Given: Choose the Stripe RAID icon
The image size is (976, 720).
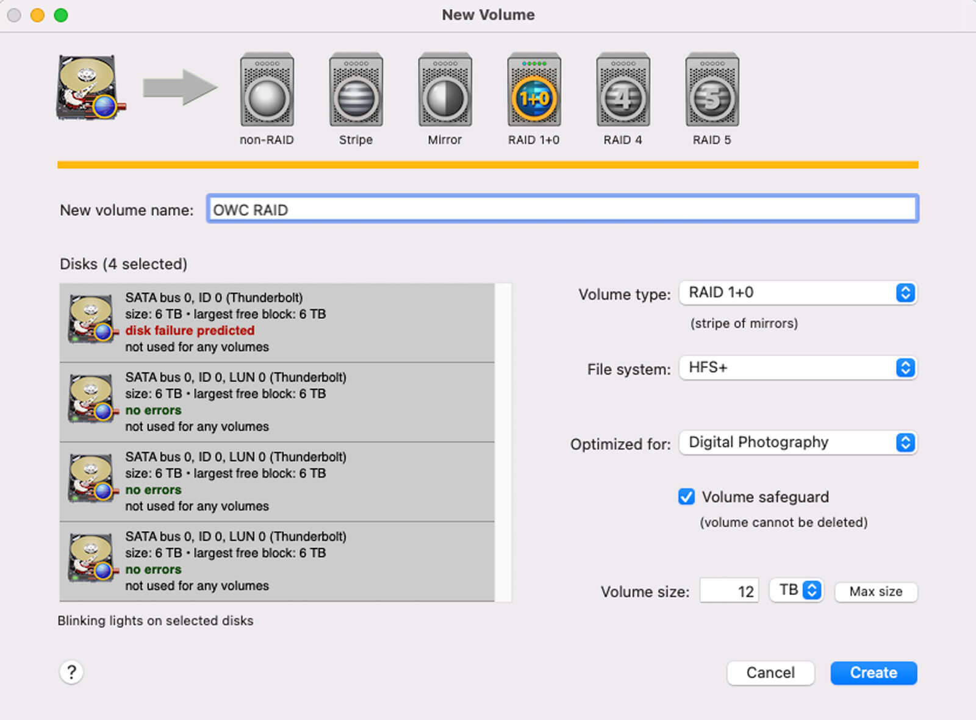Looking at the screenshot, I should pyautogui.click(x=356, y=91).
